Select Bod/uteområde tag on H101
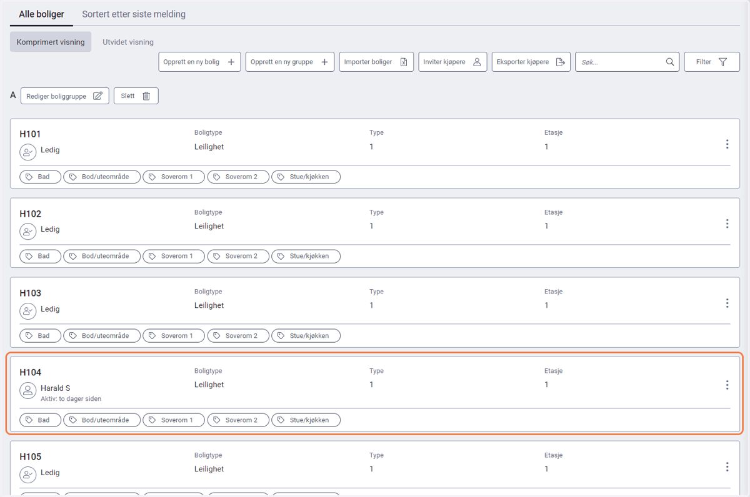The image size is (750, 497). pos(102,177)
